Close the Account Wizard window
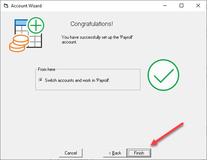The height and width of the screenshot is (160, 207). click(198, 6)
